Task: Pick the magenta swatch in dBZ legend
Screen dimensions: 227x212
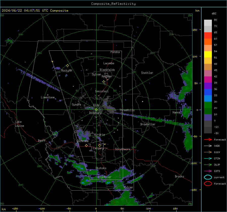Action: pyautogui.click(x=208, y=79)
